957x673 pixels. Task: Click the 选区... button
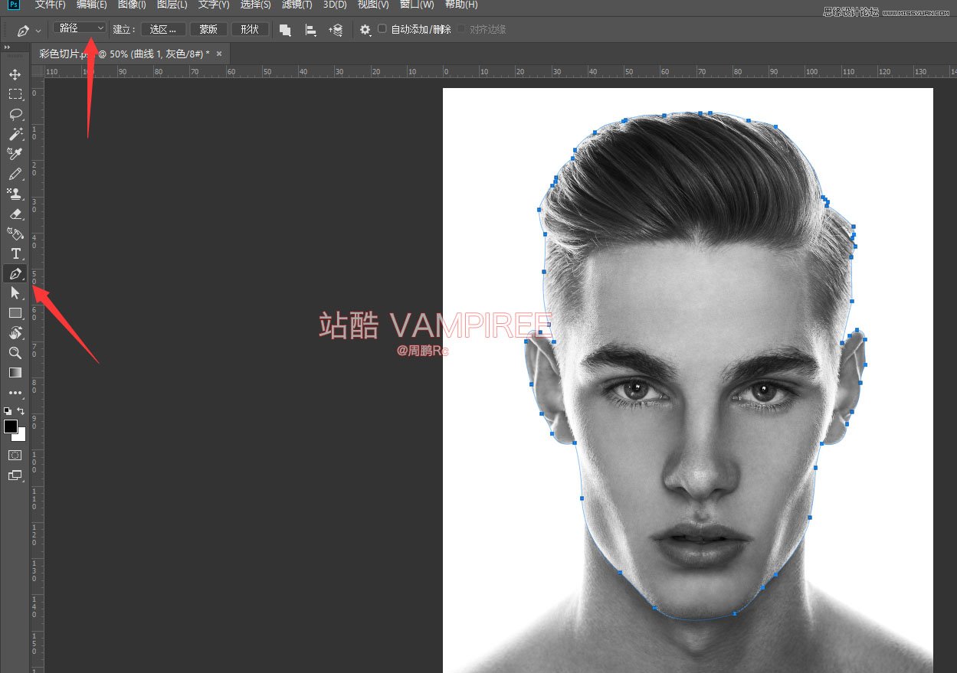click(x=163, y=29)
